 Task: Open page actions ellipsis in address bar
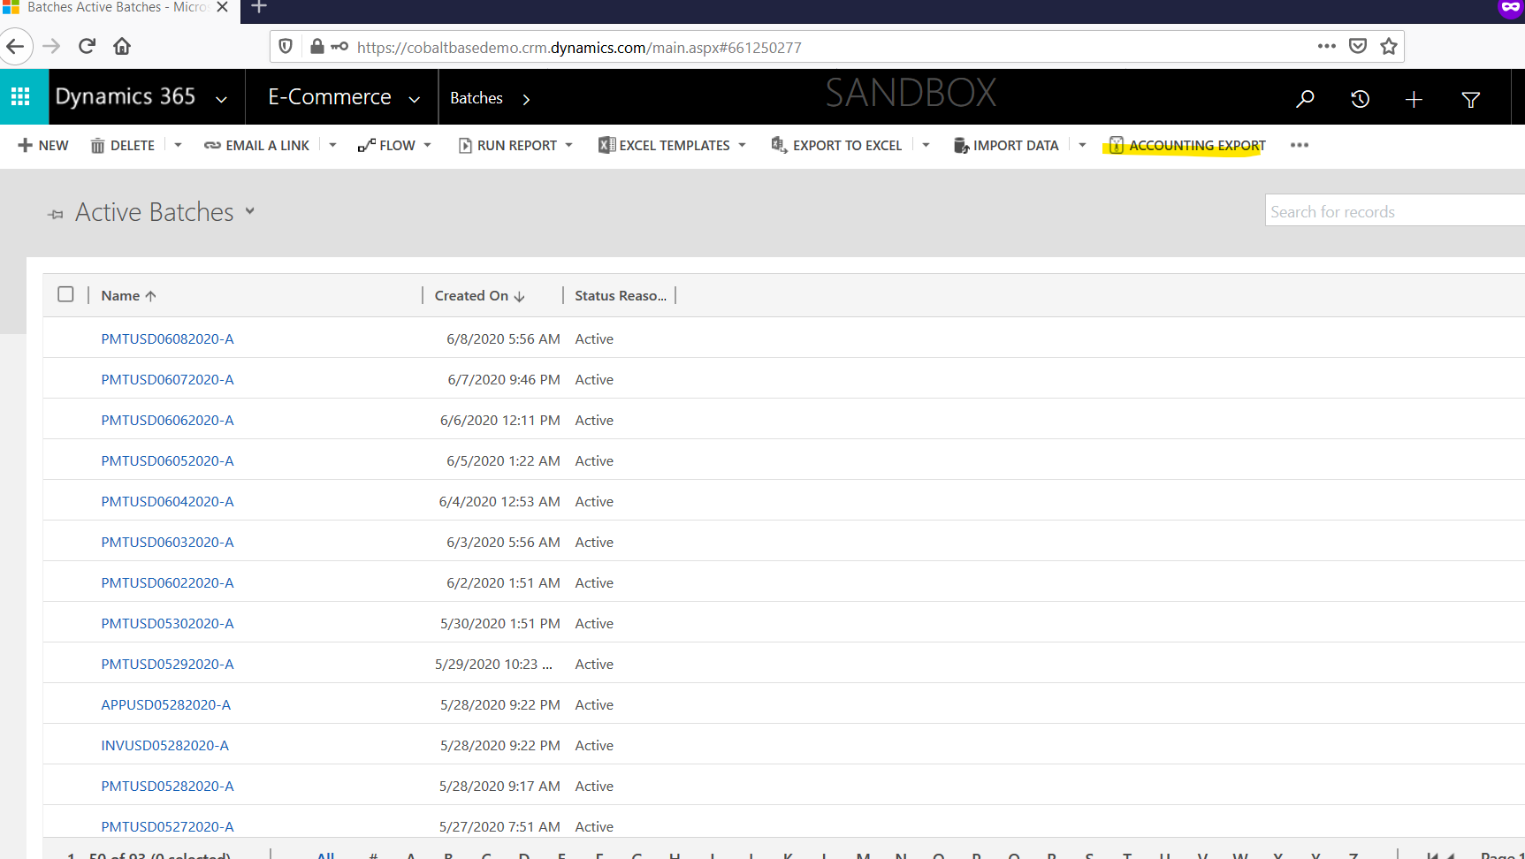1326,46
